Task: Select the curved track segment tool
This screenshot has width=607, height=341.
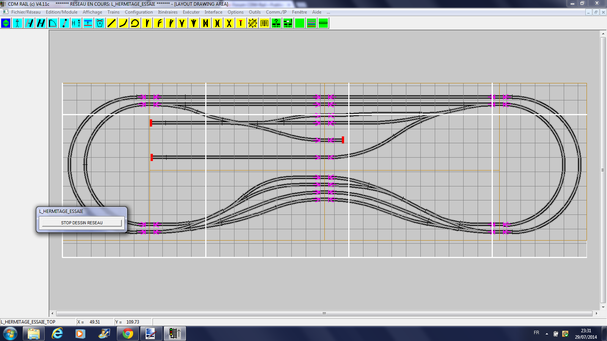Action: (x=123, y=23)
